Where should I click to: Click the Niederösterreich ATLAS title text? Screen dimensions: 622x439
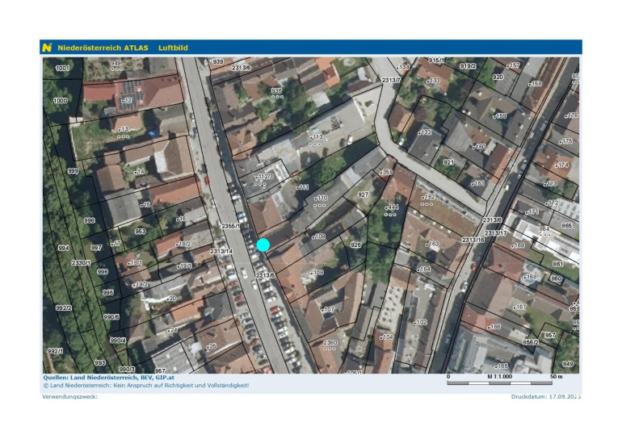[103, 48]
